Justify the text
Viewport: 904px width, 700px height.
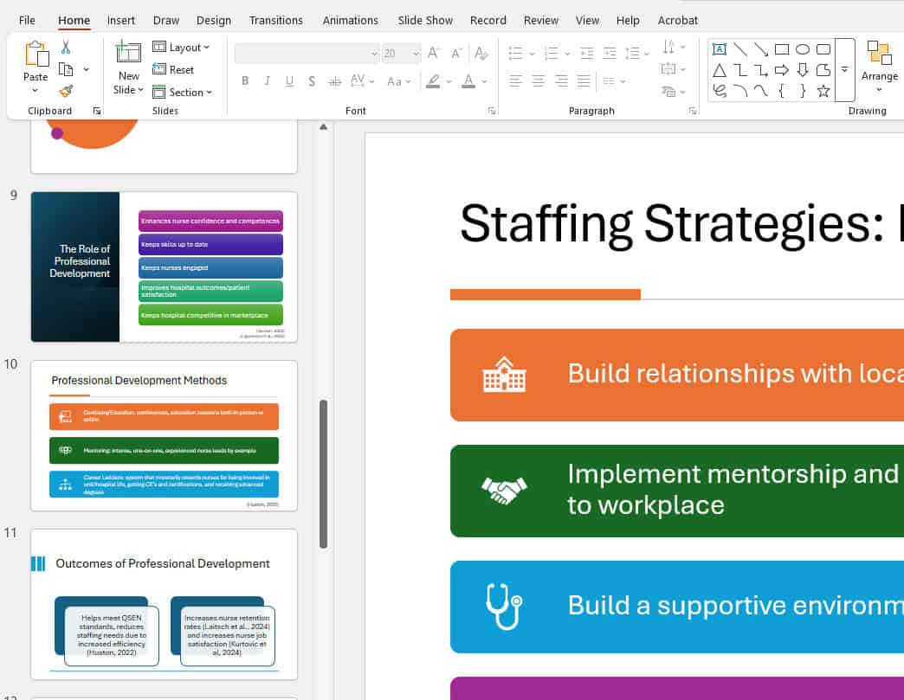pos(584,81)
